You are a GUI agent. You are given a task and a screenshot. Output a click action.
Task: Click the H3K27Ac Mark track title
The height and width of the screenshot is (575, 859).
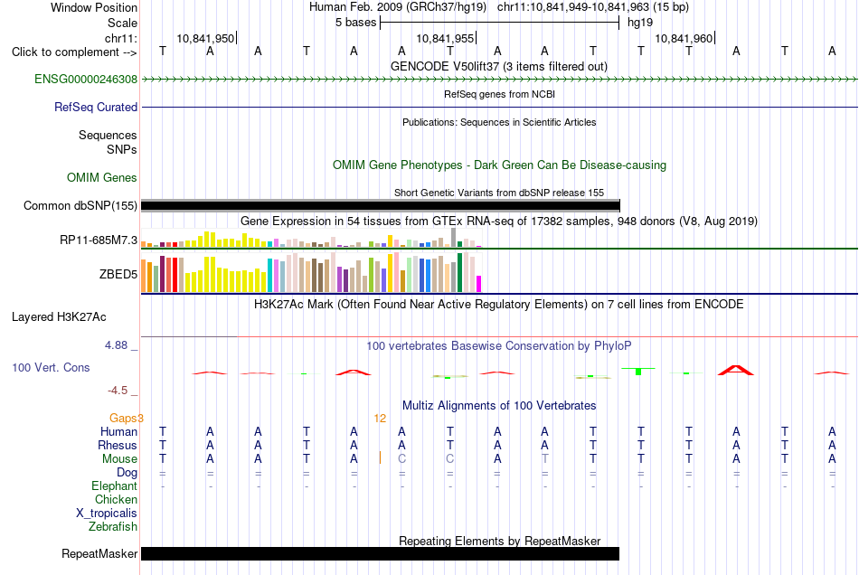coord(499,305)
